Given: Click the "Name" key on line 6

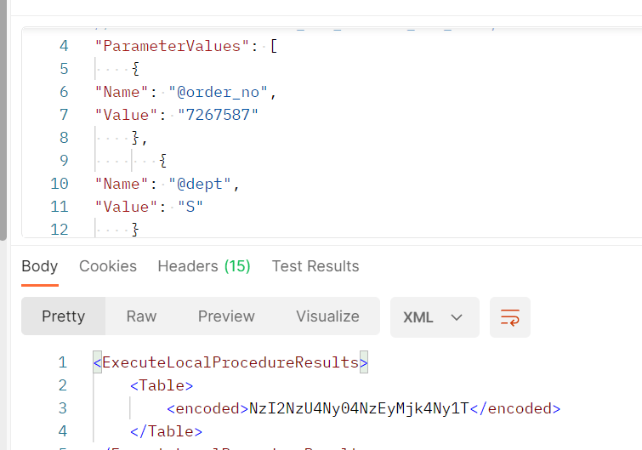Looking at the screenshot, I should [122, 92].
